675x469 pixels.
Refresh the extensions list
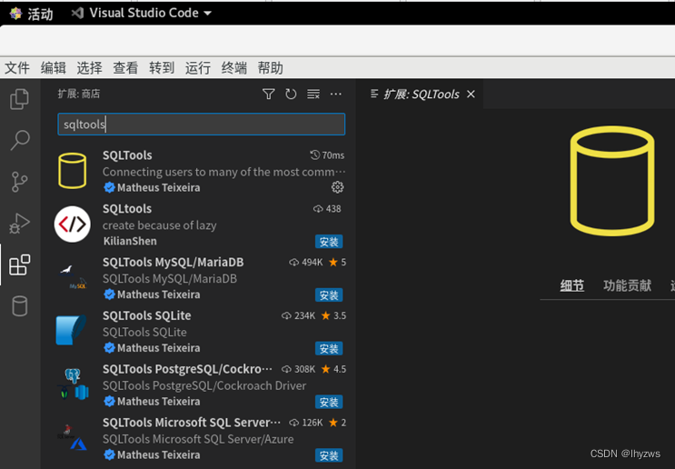[x=291, y=94]
